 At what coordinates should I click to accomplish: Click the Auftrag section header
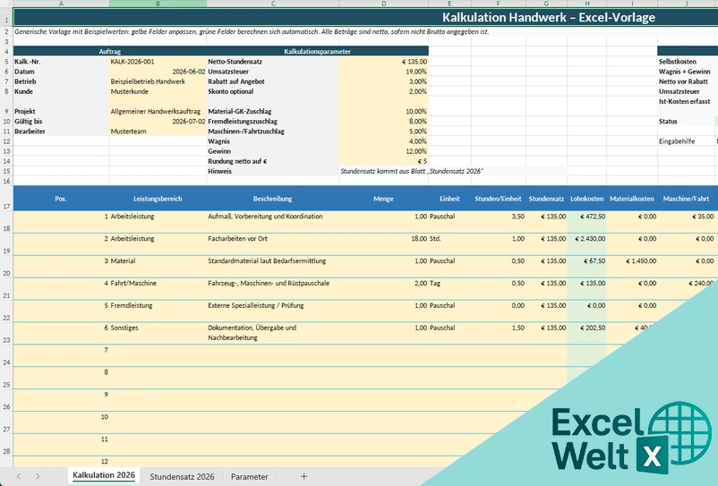(x=110, y=51)
